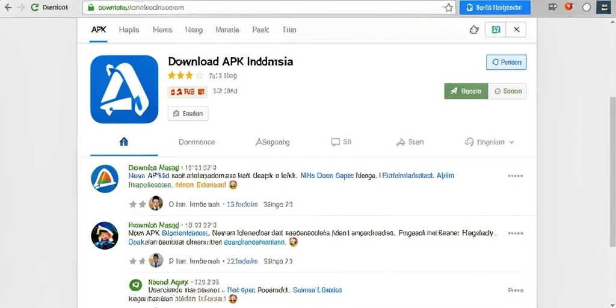Click the star rating under the app title
This screenshot has width=616, height=308.
[186, 75]
